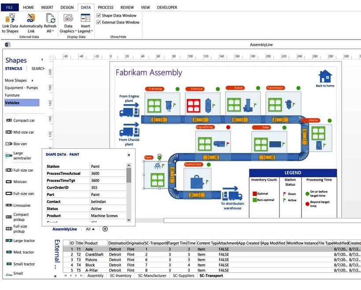The image size is (361, 290).
Task: Close the Shape Data - Paint window
Action: tap(129, 155)
